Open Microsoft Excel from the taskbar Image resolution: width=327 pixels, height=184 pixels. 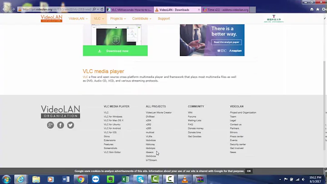(x=125, y=179)
